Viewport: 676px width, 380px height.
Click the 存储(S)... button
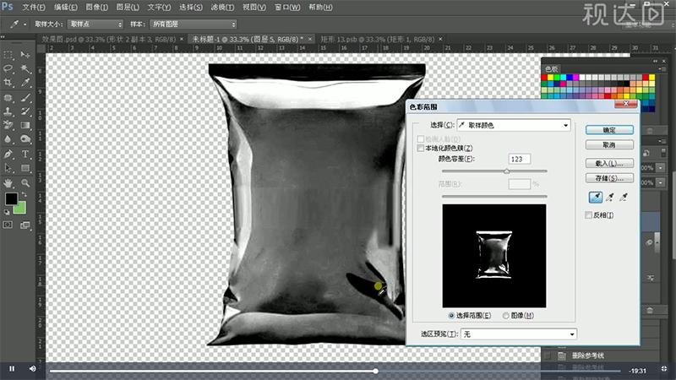tap(609, 178)
